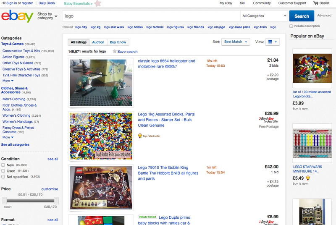Click the blue Search button

point(302,16)
